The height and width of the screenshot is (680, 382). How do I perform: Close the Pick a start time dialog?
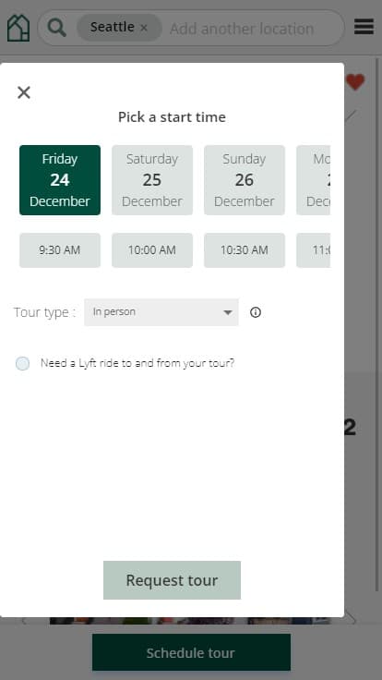[24, 92]
